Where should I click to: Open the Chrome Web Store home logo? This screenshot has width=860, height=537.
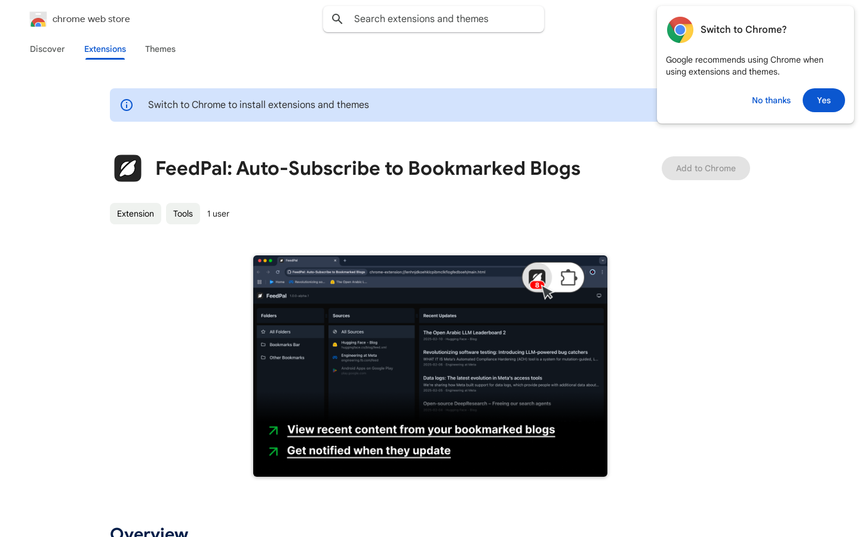click(38, 19)
